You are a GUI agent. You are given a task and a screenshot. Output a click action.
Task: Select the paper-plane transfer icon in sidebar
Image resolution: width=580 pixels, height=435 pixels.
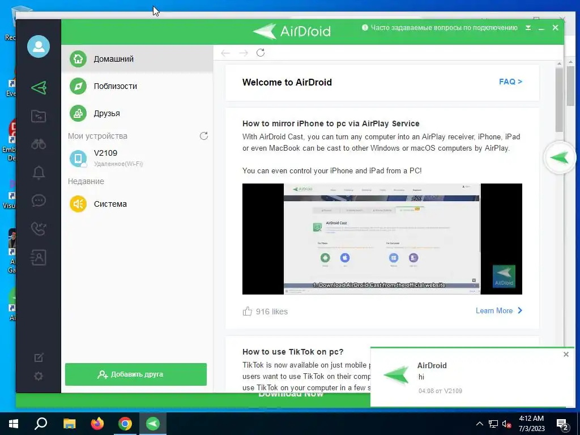[x=39, y=88]
